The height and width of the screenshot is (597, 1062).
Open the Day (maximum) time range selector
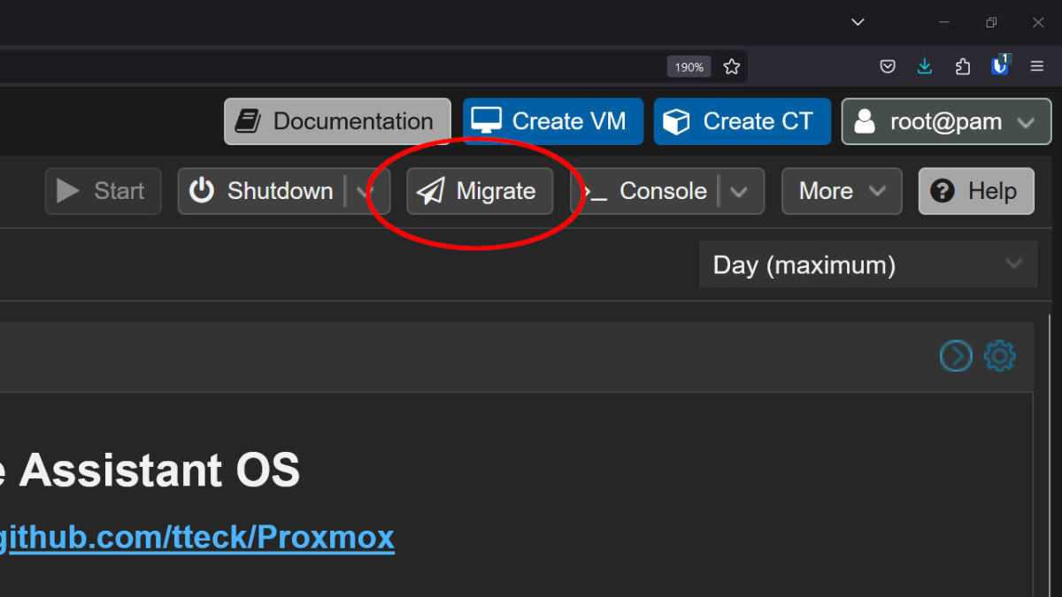click(x=867, y=264)
